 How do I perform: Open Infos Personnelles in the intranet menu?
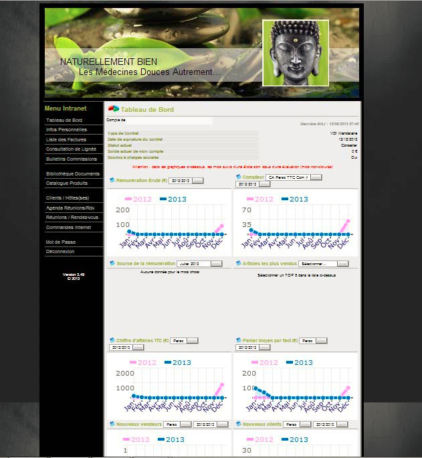(x=66, y=129)
